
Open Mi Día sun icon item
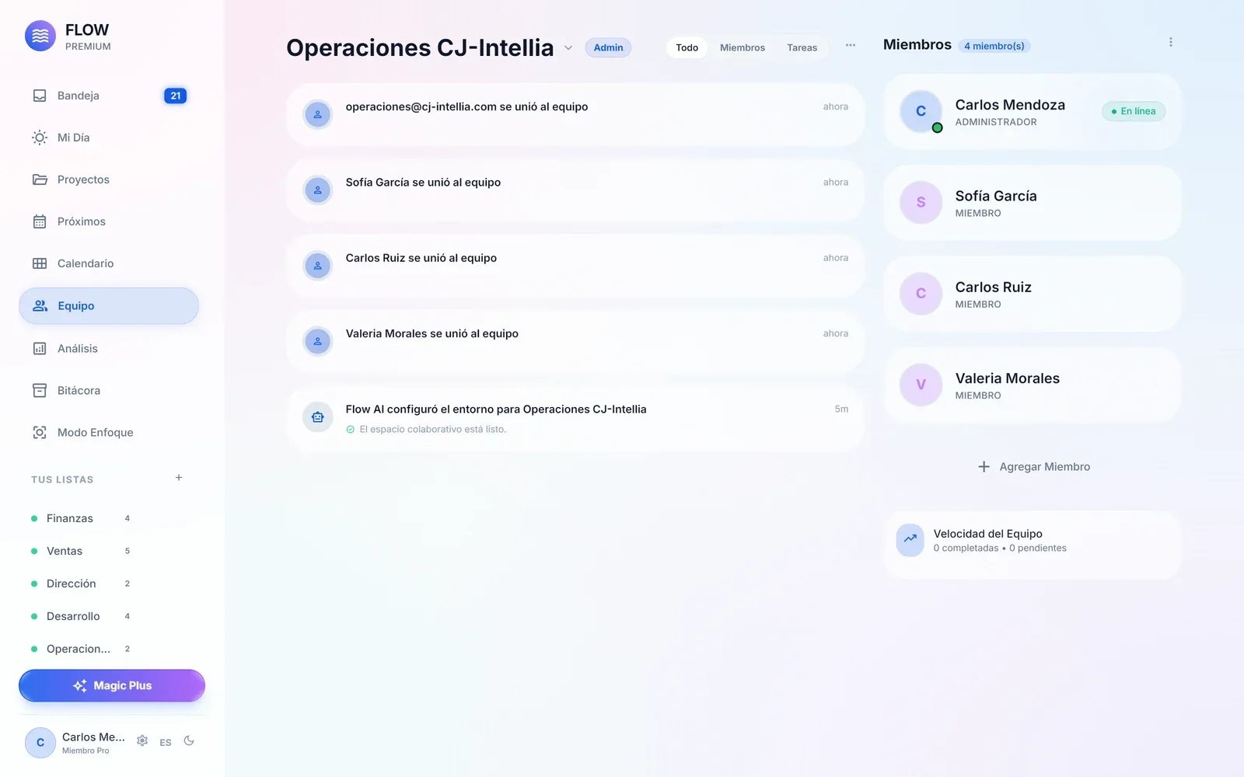tap(109, 138)
